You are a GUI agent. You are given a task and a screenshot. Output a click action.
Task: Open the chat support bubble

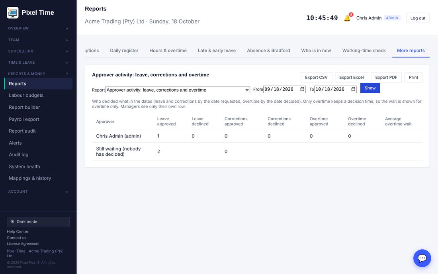click(422, 258)
